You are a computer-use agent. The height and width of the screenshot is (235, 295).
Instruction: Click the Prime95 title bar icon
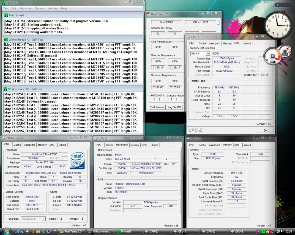(3, 3)
